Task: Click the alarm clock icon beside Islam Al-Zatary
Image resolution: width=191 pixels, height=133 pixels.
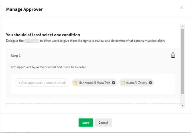Action: point(123,83)
